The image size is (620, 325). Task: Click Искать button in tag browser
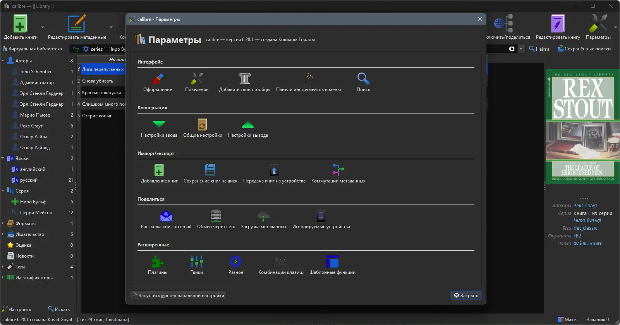59,309
